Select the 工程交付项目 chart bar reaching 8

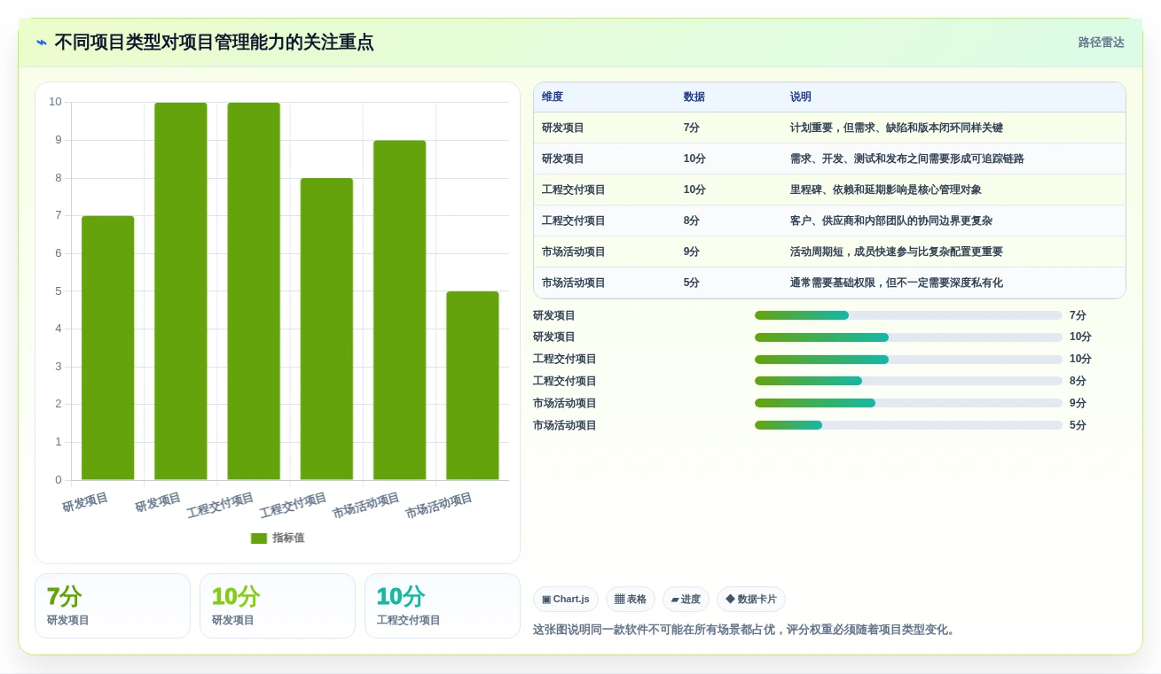coord(326,329)
